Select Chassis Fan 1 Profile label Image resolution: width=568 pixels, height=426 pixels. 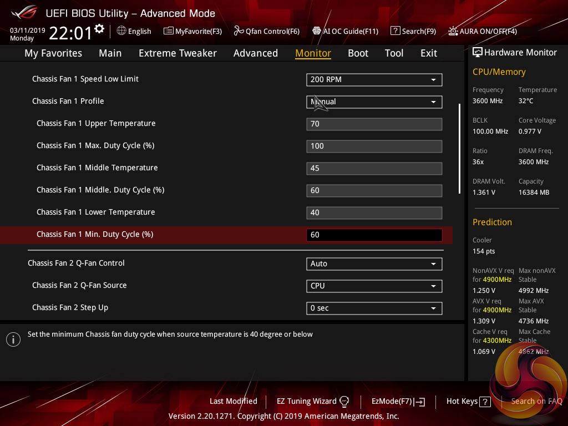click(68, 101)
